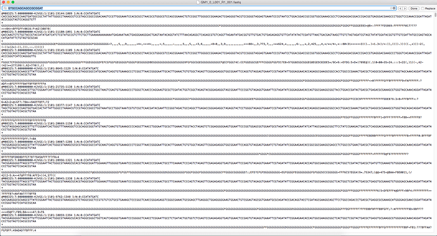The height and width of the screenshot is (236, 437).
Task: Zoom the window with the green button
Action: click(13, 2)
